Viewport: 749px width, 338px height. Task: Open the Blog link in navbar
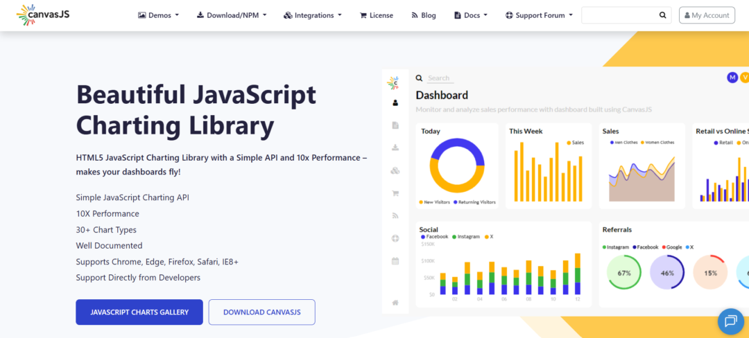pos(424,15)
